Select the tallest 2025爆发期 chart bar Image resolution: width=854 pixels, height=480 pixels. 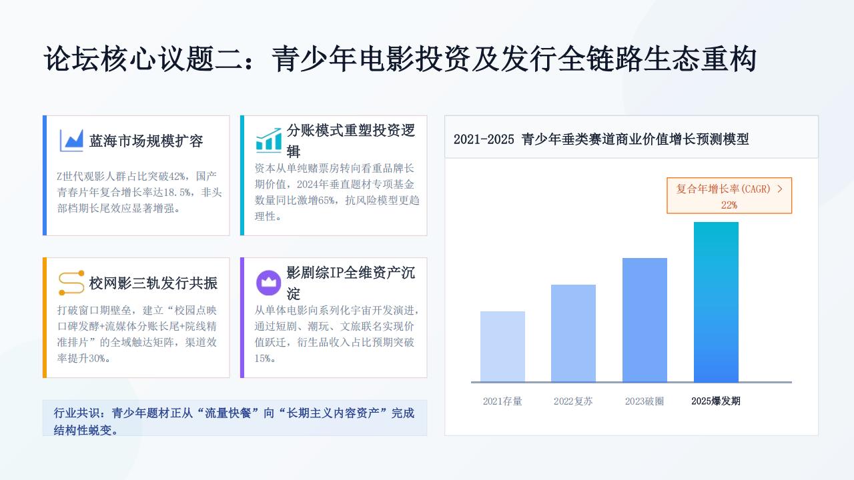pos(716,302)
